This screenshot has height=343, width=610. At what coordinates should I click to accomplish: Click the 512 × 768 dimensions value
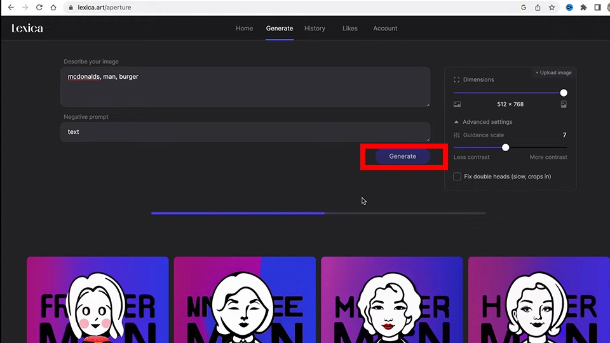tap(510, 104)
